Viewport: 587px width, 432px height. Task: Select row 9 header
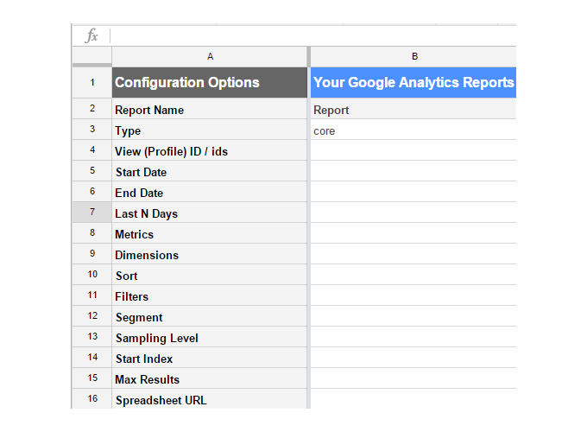point(92,254)
